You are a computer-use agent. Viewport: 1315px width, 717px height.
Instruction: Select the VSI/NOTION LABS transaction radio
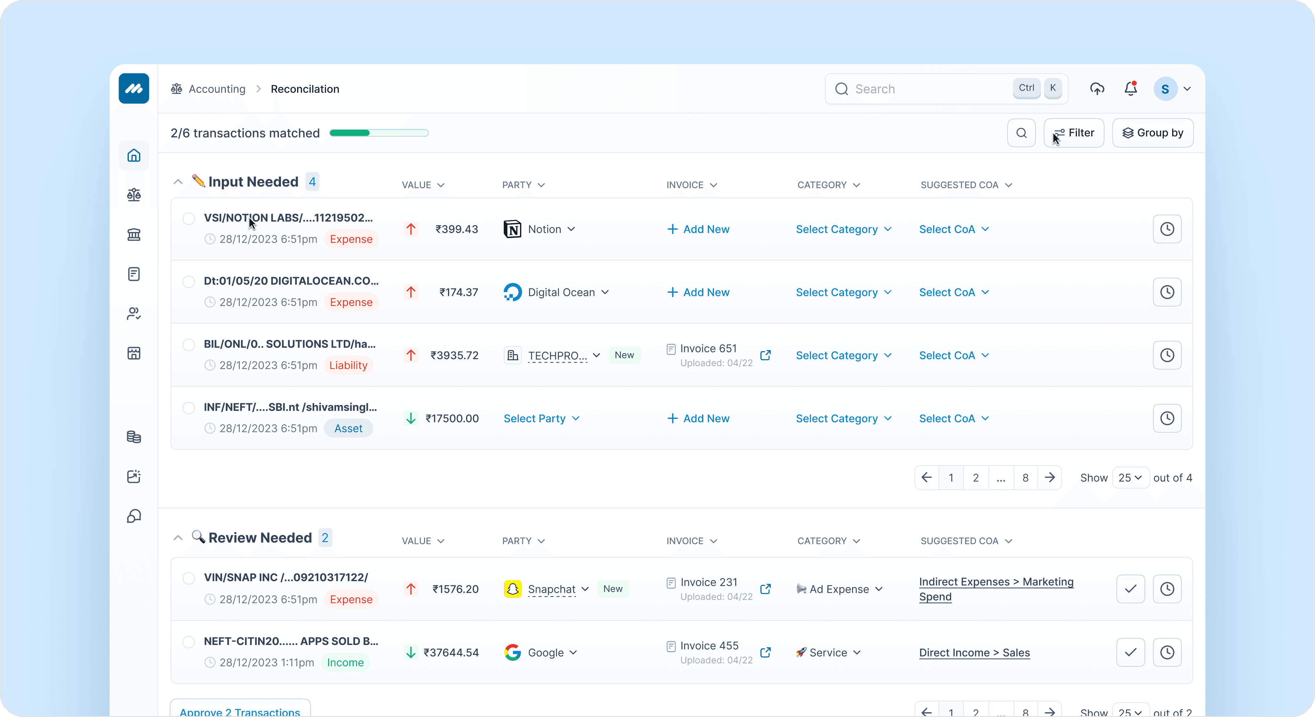189,218
